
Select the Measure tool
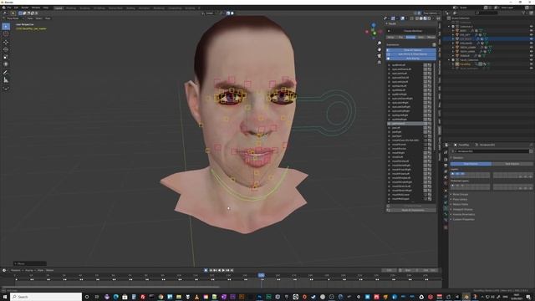(x=6, y=80)
